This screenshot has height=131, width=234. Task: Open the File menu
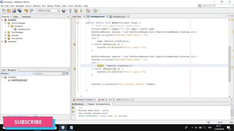[x=2, y=6]
